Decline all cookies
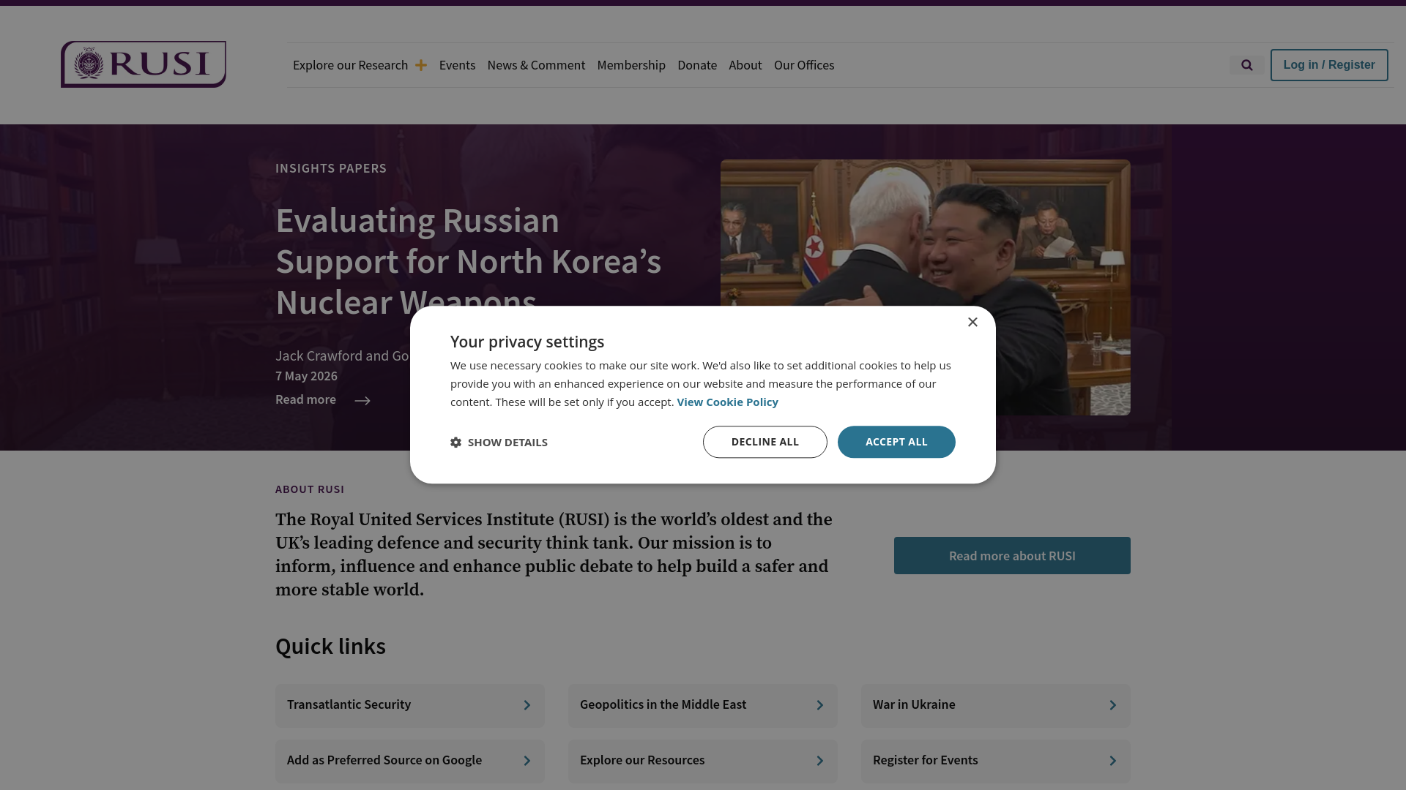This screenshot has height=790, width=1406. tap(765, 442)
